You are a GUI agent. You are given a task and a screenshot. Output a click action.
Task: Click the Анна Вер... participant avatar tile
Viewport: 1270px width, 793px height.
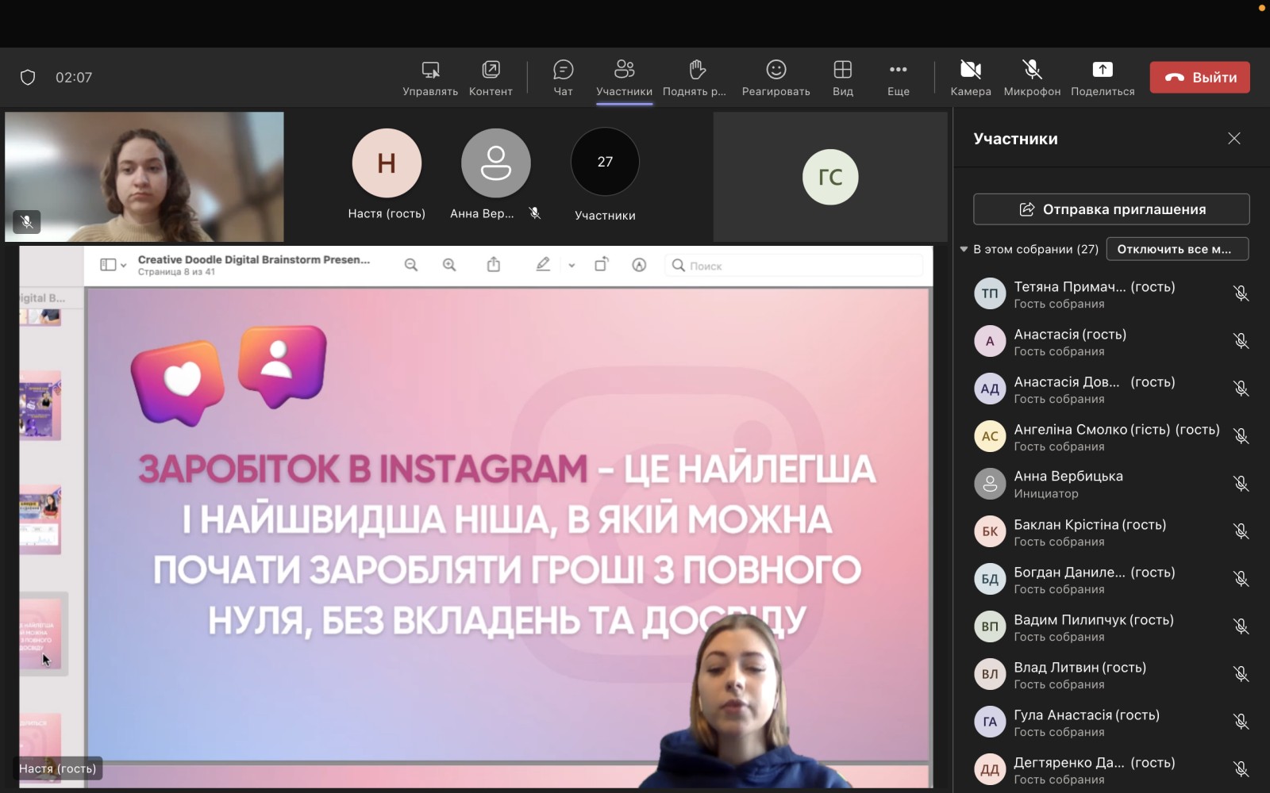pos(496,163)
